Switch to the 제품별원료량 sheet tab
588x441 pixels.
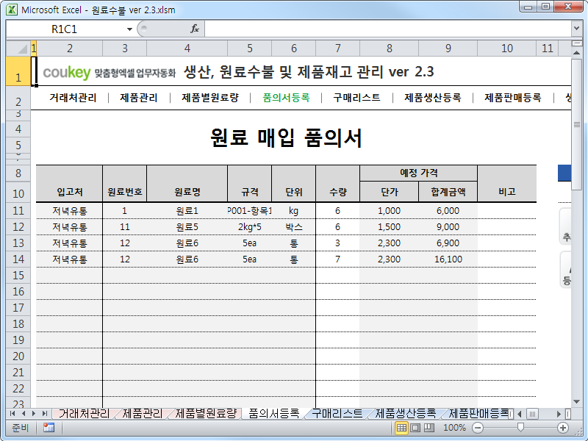pyautogui.click(x=206, y=413)
